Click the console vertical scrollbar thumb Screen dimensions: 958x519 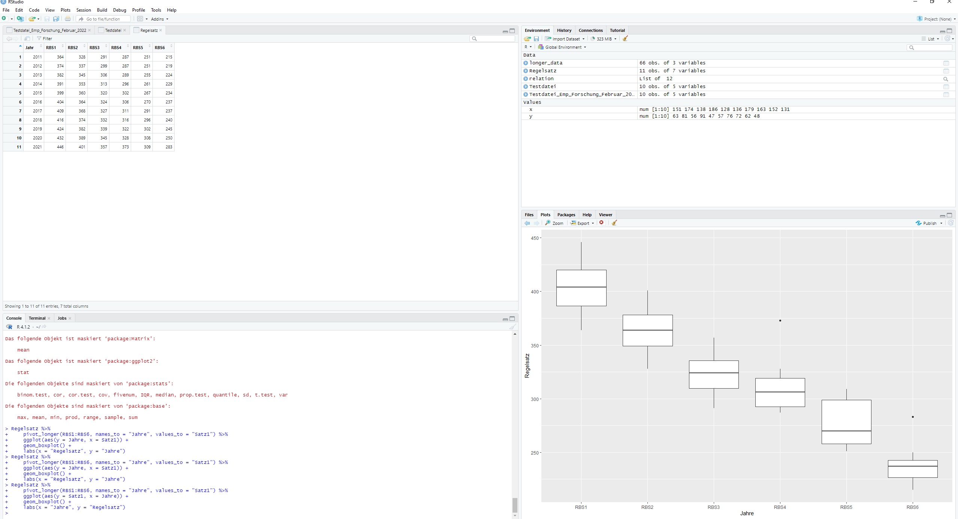pyautogui.click(x=515, y=505)
